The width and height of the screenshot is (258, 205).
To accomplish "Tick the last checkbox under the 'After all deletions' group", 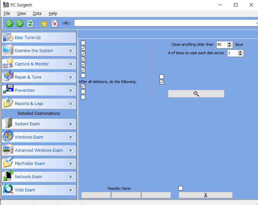I will point(83,97).
